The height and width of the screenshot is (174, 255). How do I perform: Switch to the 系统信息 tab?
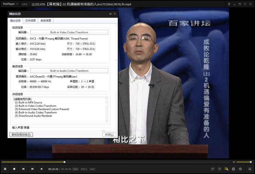[46, 21]
